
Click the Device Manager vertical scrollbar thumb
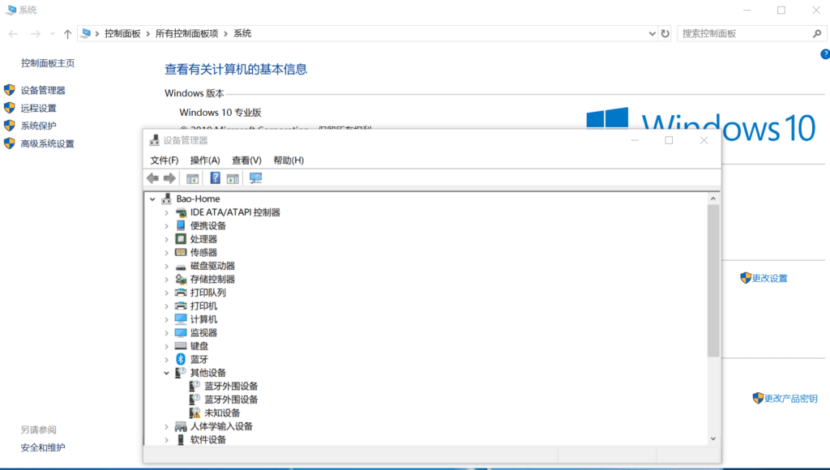point(713,280)
